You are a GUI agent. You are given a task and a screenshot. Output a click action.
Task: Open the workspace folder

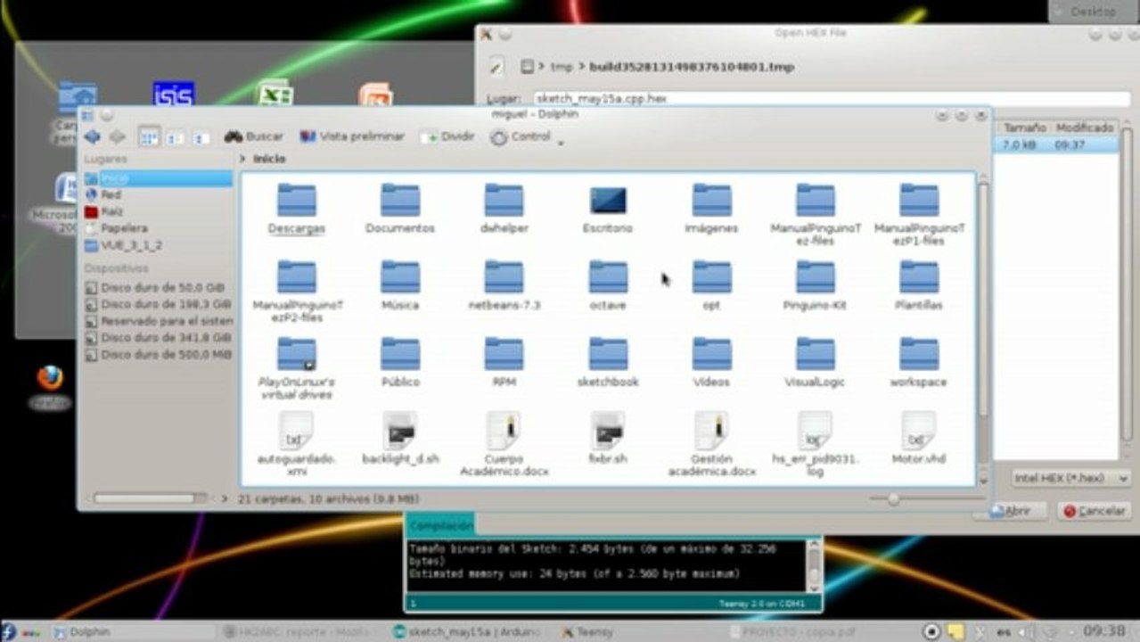919,362
